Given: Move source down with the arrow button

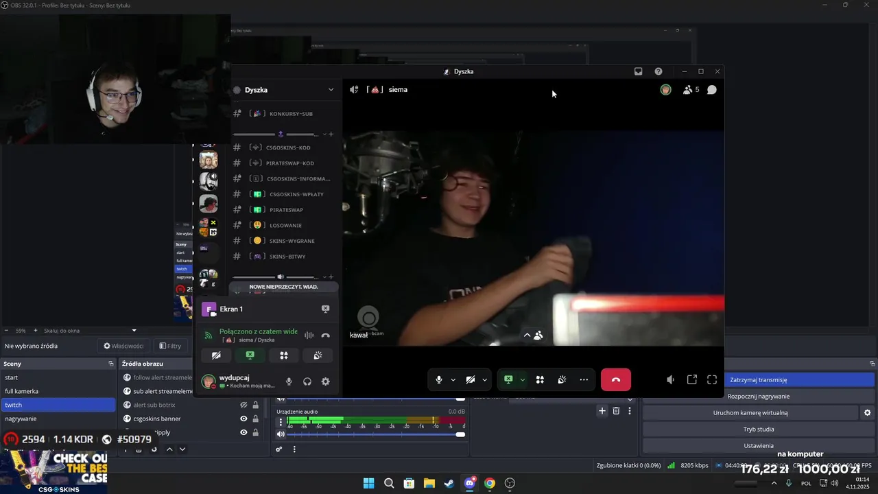Looking at the screenshot, I should tap(182, 449).
